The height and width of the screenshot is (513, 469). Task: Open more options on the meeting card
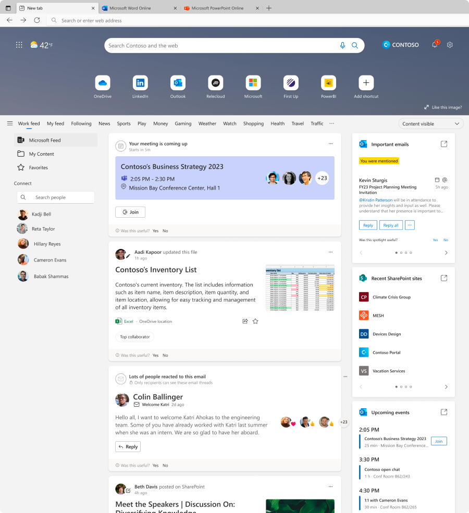point(330,144)
